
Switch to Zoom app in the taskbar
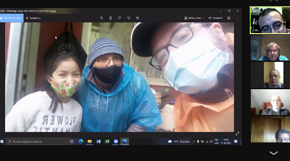(x=116, y=141)
